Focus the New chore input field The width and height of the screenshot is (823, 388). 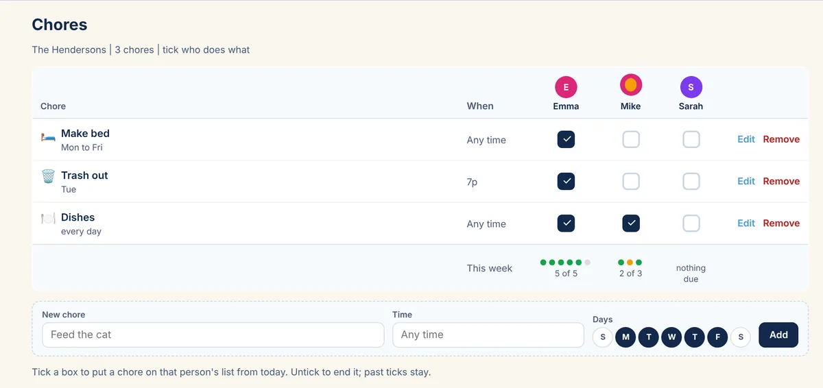213,335
